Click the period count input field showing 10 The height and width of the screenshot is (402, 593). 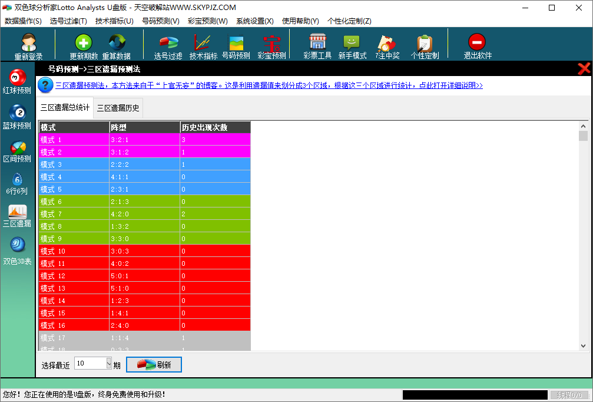click(x=90, y=363)
